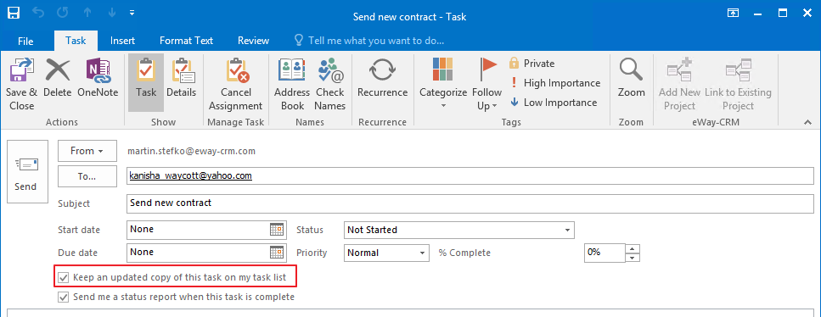Screen dimensions: 821x317
Task: Click the Undo arrow in quick access toolbar
Action: pos(38,13)
